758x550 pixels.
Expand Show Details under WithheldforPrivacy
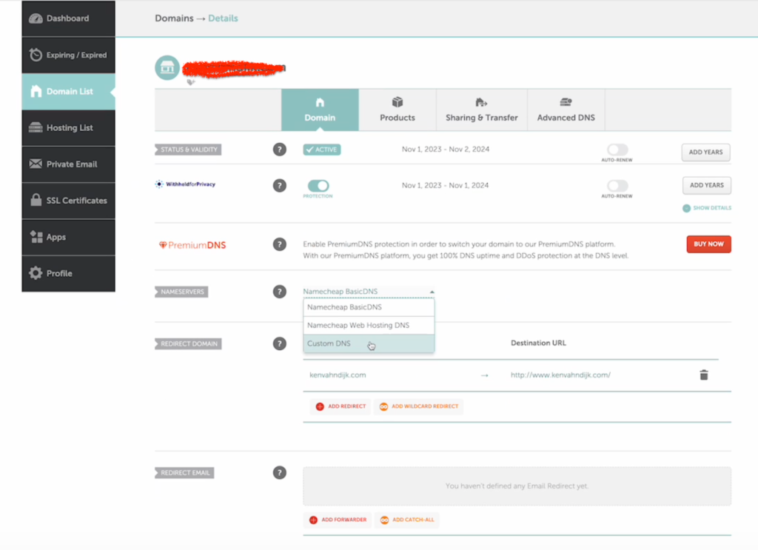click(707, 208)
